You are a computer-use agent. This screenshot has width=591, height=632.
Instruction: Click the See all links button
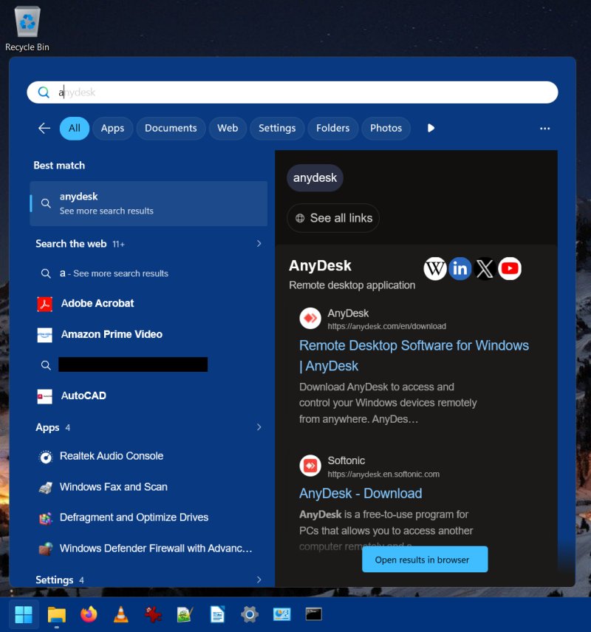coord(333,218)
